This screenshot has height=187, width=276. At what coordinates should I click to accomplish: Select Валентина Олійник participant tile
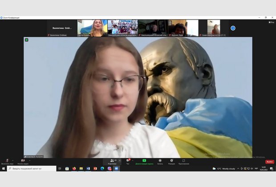pos(62,28)
